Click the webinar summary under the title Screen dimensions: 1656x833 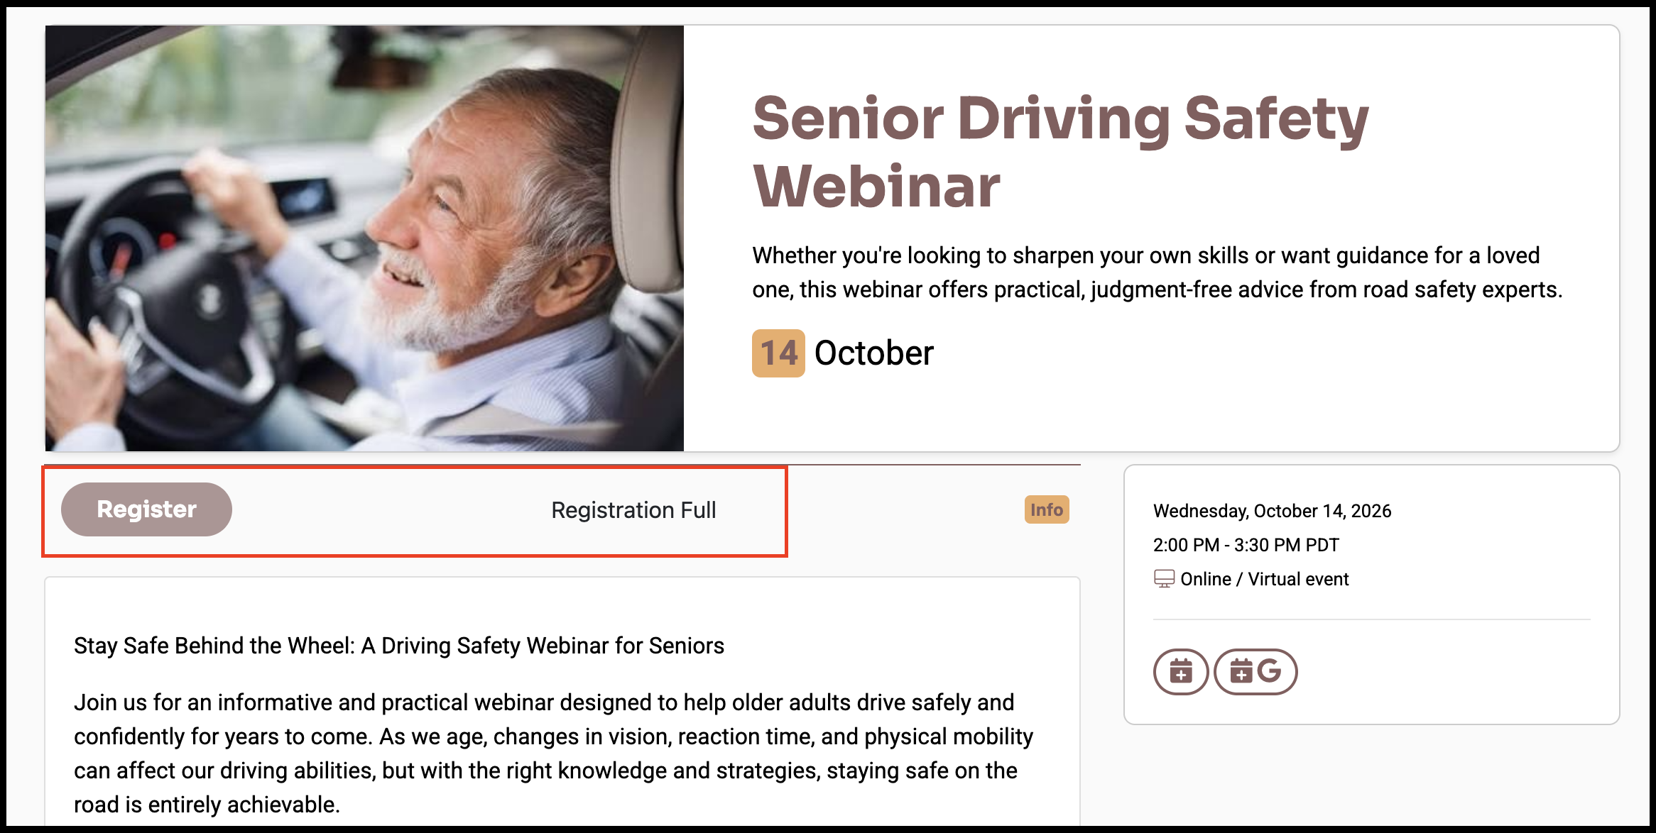coord(1157,272)
